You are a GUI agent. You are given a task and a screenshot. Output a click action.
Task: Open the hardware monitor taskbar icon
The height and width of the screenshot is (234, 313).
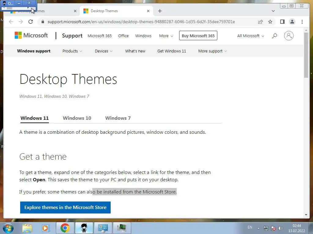coord(122,228)
